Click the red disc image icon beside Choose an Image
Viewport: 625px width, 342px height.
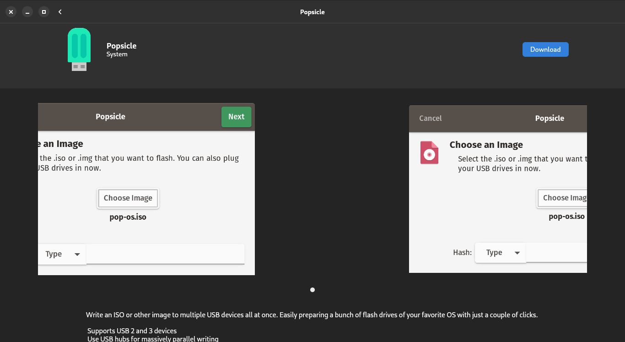pos(429,152)
